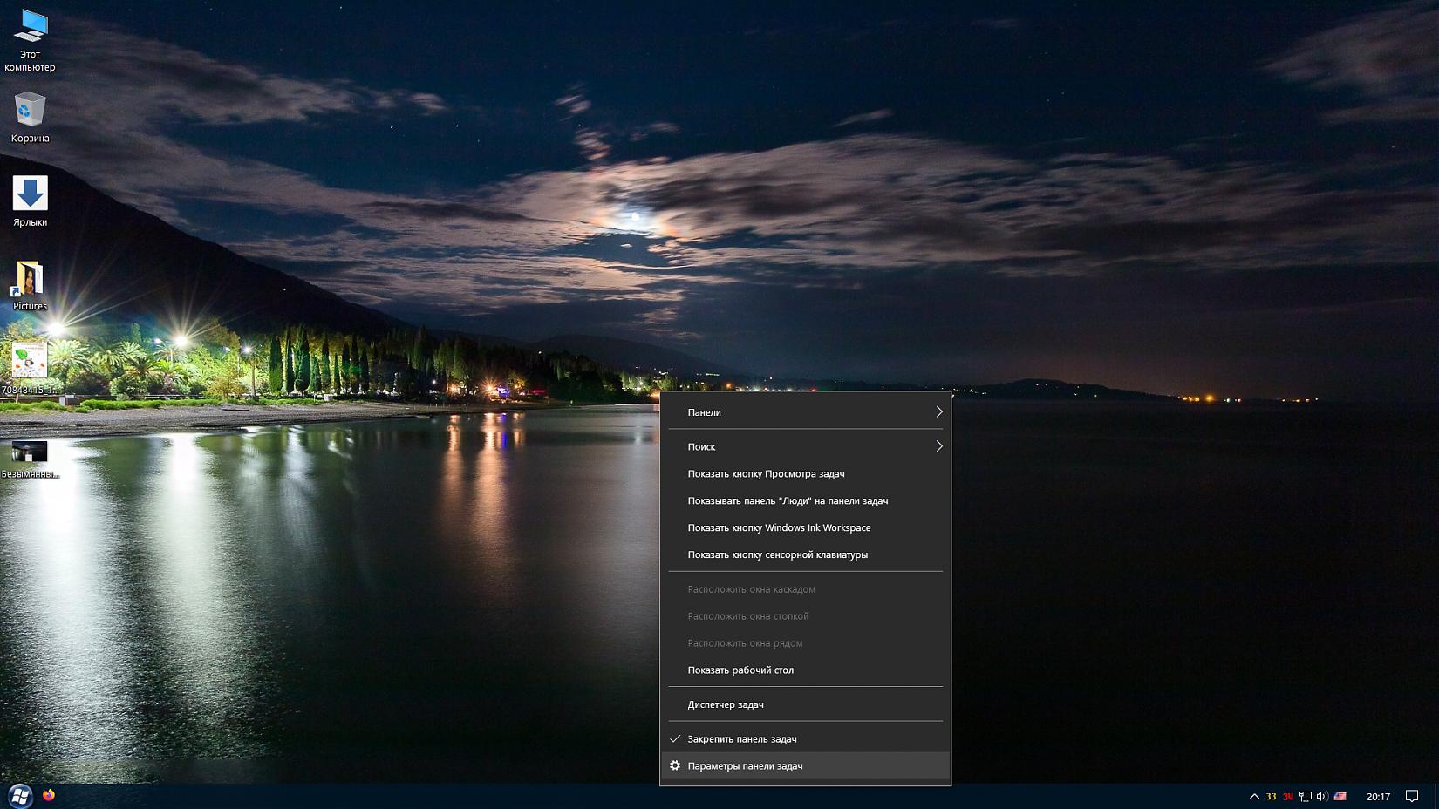
Task: Expand the Поиск submenu
Action: click(805, 446)
